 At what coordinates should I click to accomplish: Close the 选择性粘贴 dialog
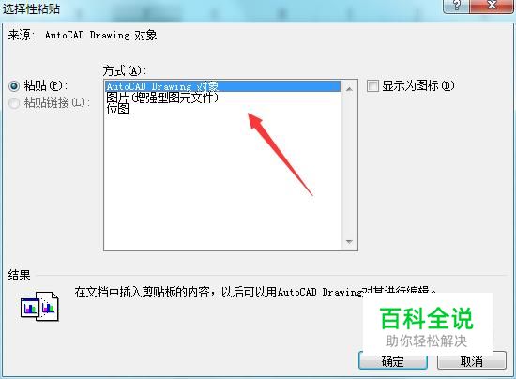coord(492,6)
